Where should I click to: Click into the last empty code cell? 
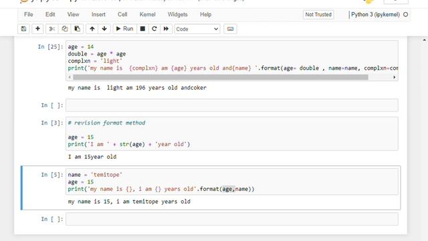click(x=232, y=219)
